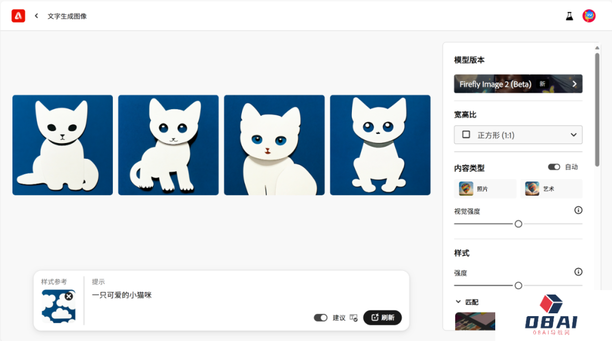
Task: Click the info icon beside 视觉强度
Action: 578,210
